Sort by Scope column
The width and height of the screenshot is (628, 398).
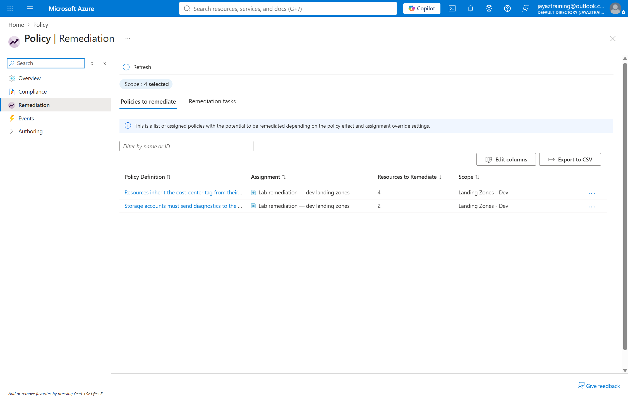coord(469,177)
